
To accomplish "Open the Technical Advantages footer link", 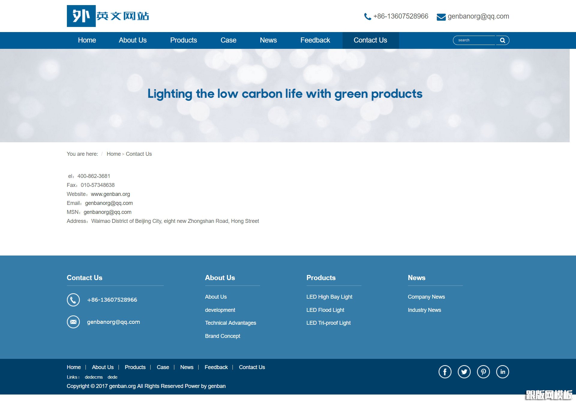I will point(230,323).
